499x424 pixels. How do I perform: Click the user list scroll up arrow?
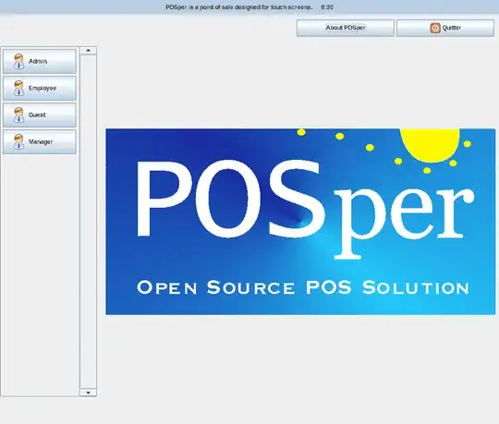coord(88,51)
